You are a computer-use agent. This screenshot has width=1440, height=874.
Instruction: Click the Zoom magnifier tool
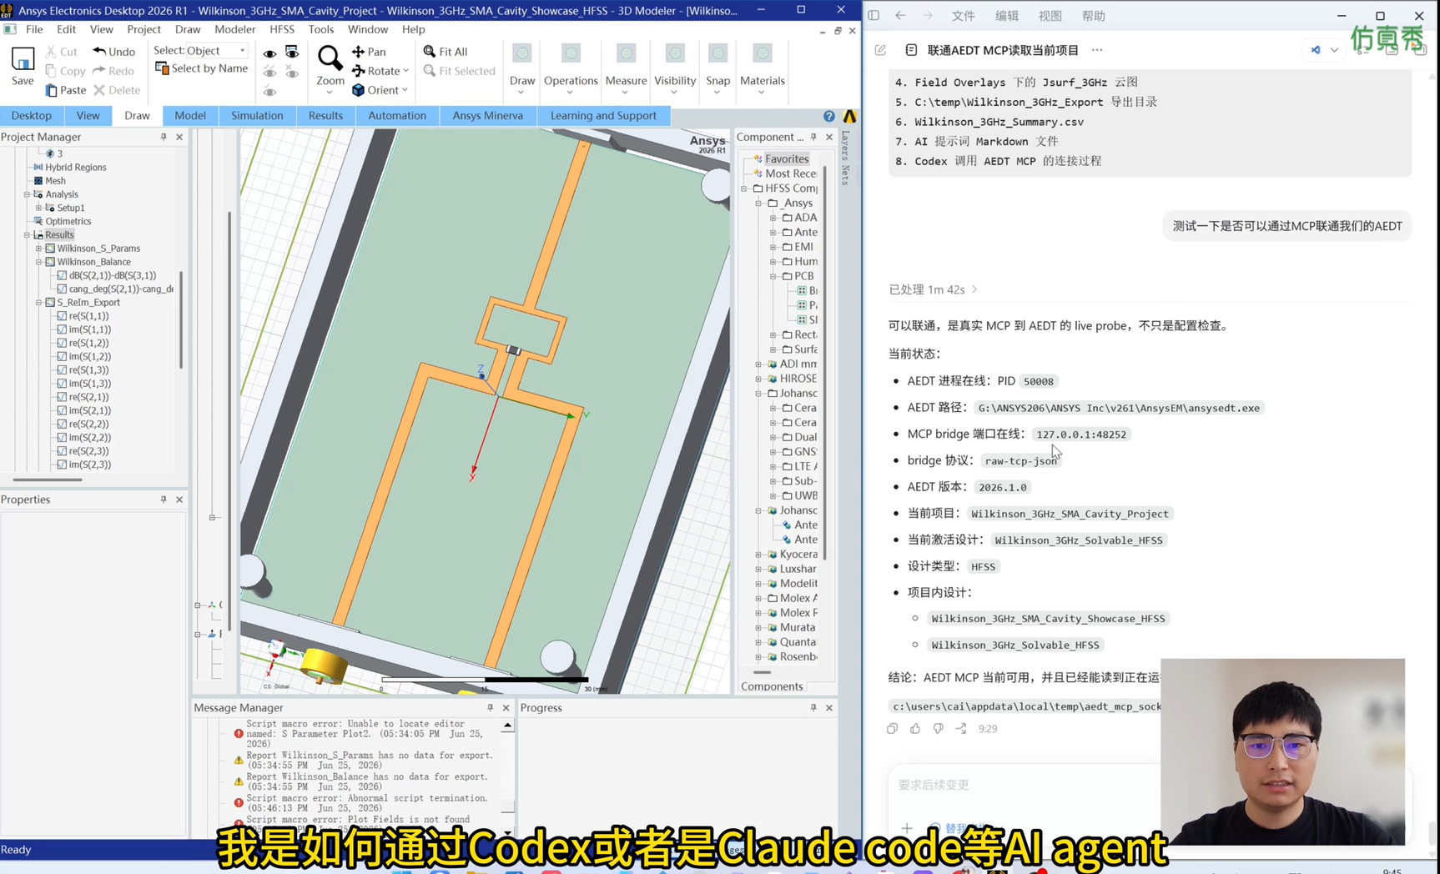click(x=330, y=58)
